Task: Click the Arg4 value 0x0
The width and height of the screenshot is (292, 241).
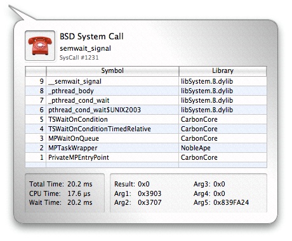Action: pos(219,193)
